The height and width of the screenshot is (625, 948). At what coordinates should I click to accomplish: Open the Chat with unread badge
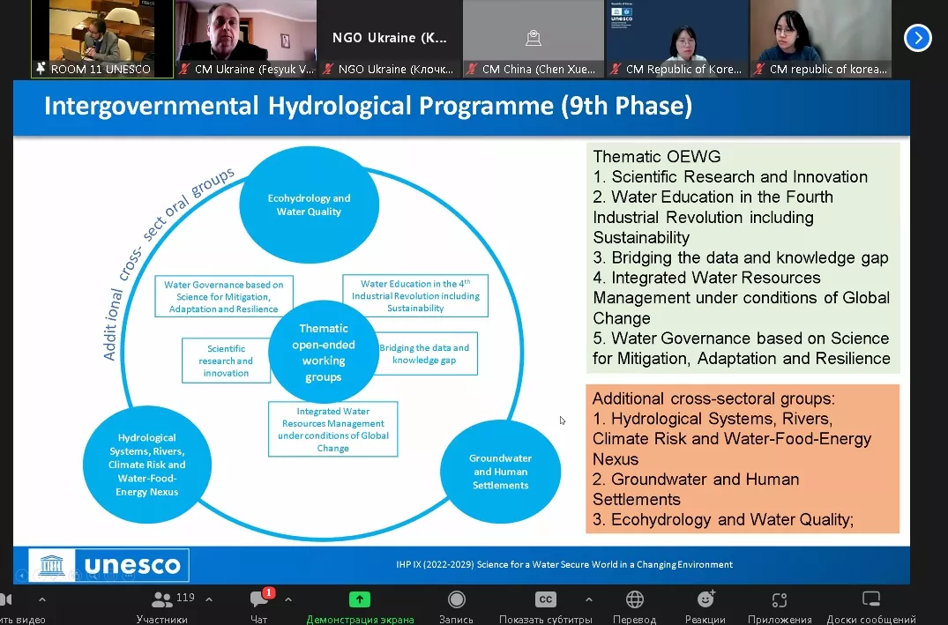pos(259,599)
